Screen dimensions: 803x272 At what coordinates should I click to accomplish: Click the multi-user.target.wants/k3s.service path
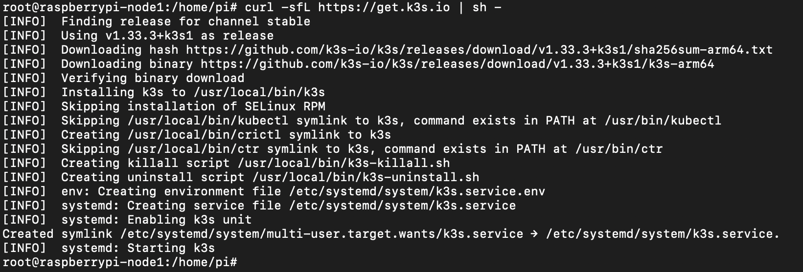[321, 234]
